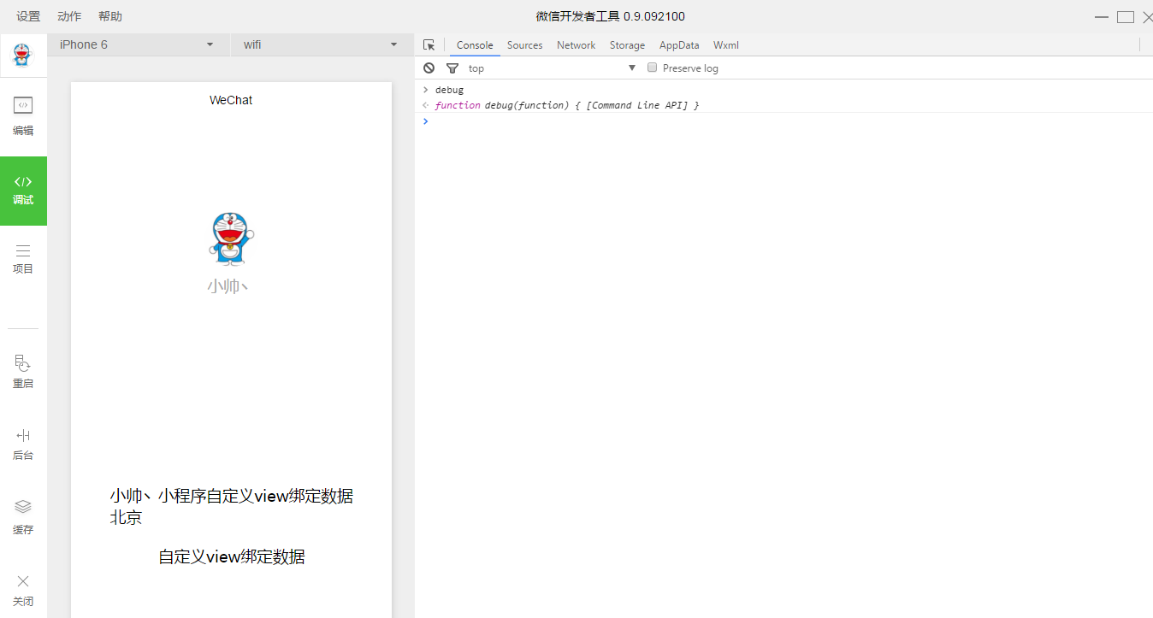
Task: Activate the element inspector pointer icon
Action: point(429,44)
